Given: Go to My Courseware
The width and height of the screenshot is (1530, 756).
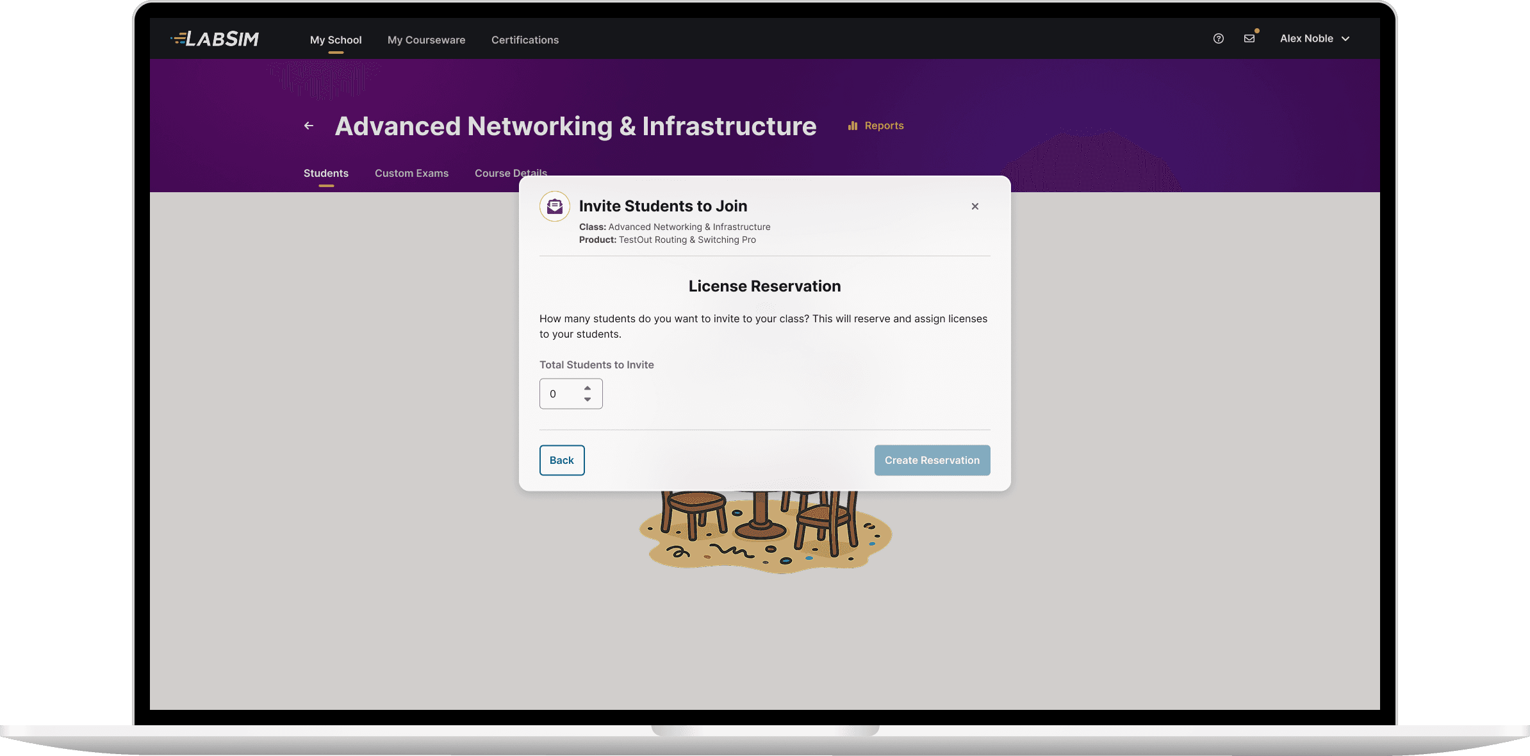Looking at the screenshot, I should [x=426, y=40].
